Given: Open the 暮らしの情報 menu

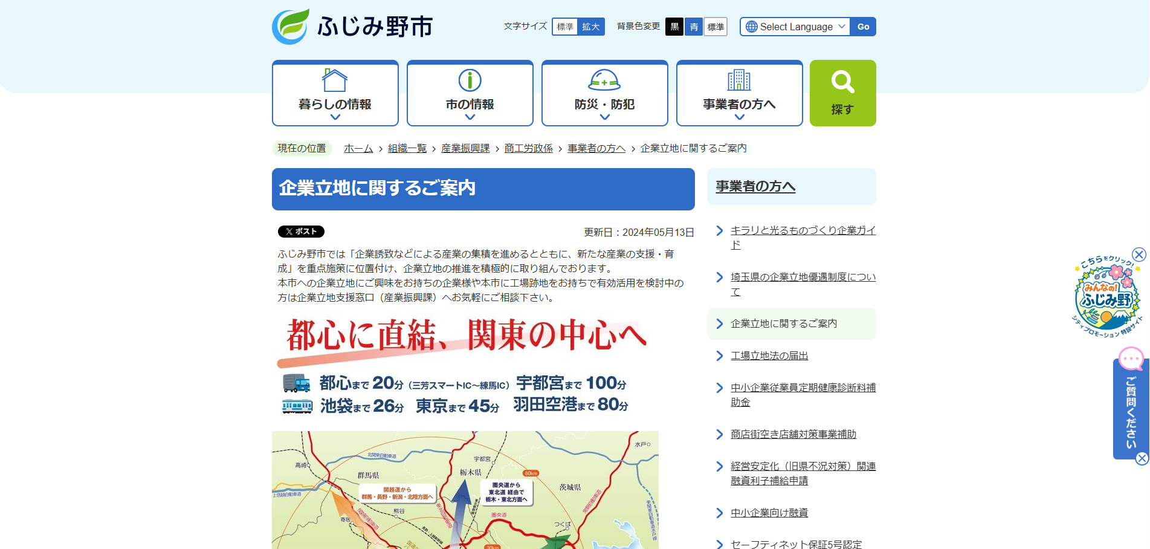Looking at the screenshot, I should point(335,93).
